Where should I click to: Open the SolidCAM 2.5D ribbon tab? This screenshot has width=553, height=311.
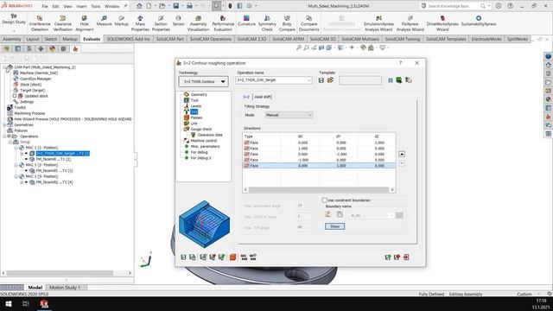(x=251, y=39)
